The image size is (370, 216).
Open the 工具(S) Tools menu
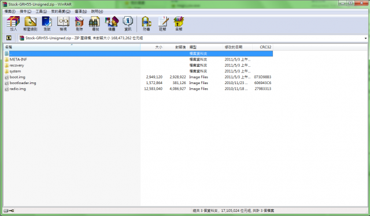point(41,12)
